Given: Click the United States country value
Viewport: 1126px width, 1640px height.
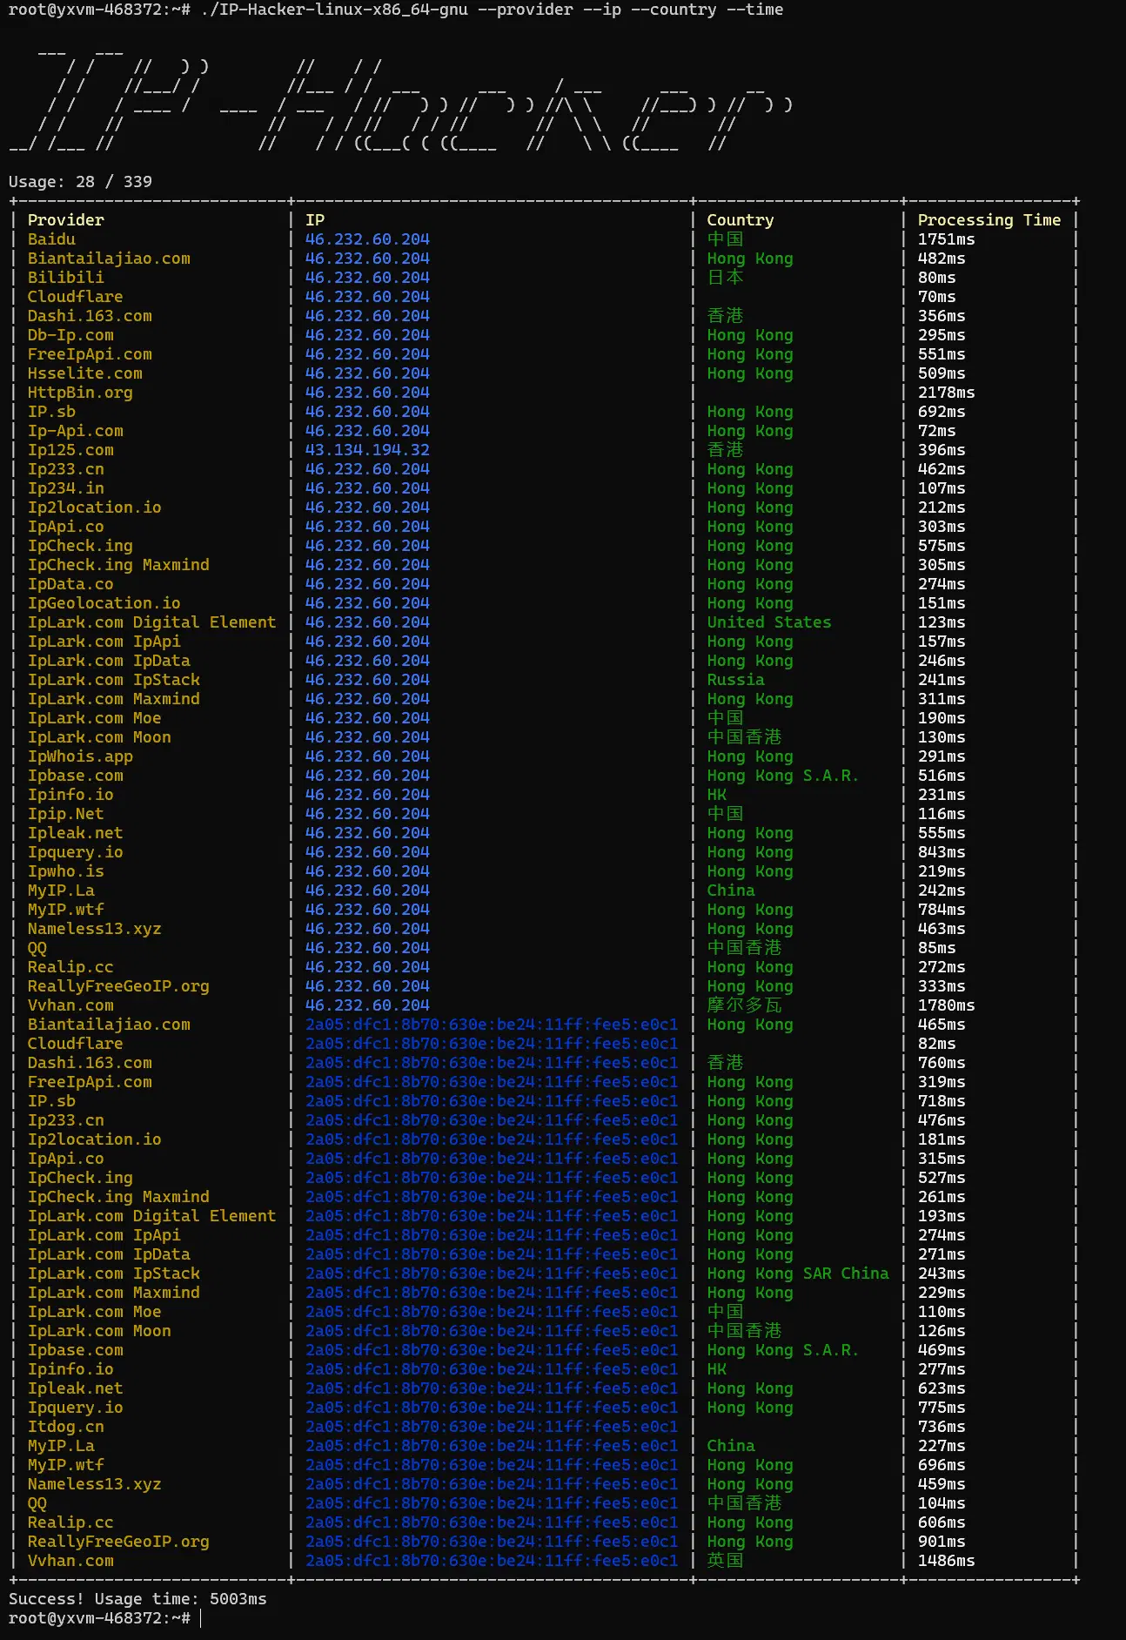Looking at the screenshot, I should [768, 622].
